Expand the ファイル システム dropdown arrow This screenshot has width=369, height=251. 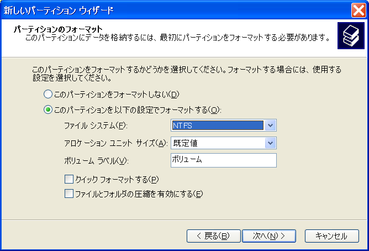coord(270,125)
